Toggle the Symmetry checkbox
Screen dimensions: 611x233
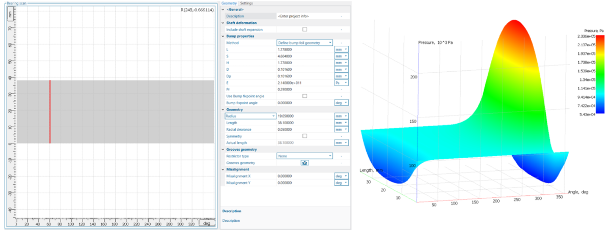(304, 136)
